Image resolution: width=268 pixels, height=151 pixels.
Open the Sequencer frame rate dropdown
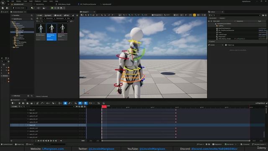pyautogui.click(x=91, y=103)
